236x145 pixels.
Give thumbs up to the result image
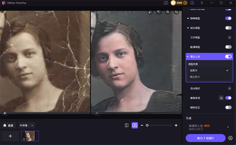(x=150, y=12)
